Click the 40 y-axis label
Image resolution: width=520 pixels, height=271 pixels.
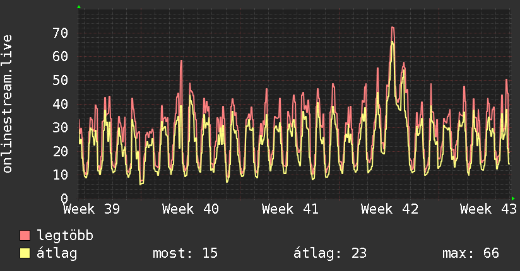tap(61, 104)
